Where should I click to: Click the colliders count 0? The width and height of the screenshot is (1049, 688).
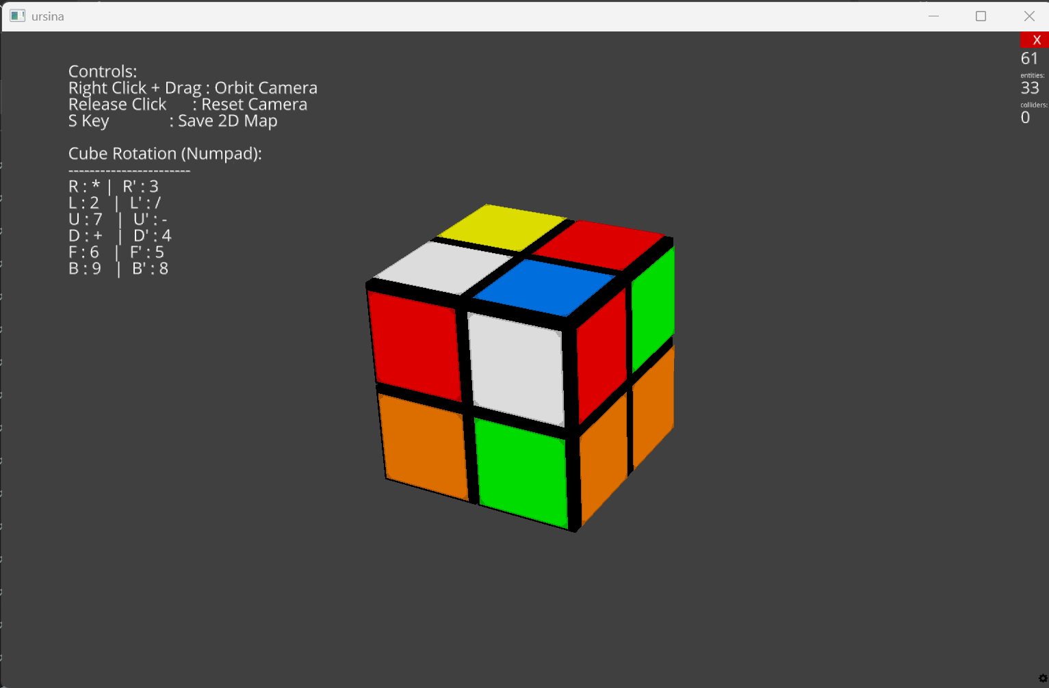click(x=1025, y=118)
